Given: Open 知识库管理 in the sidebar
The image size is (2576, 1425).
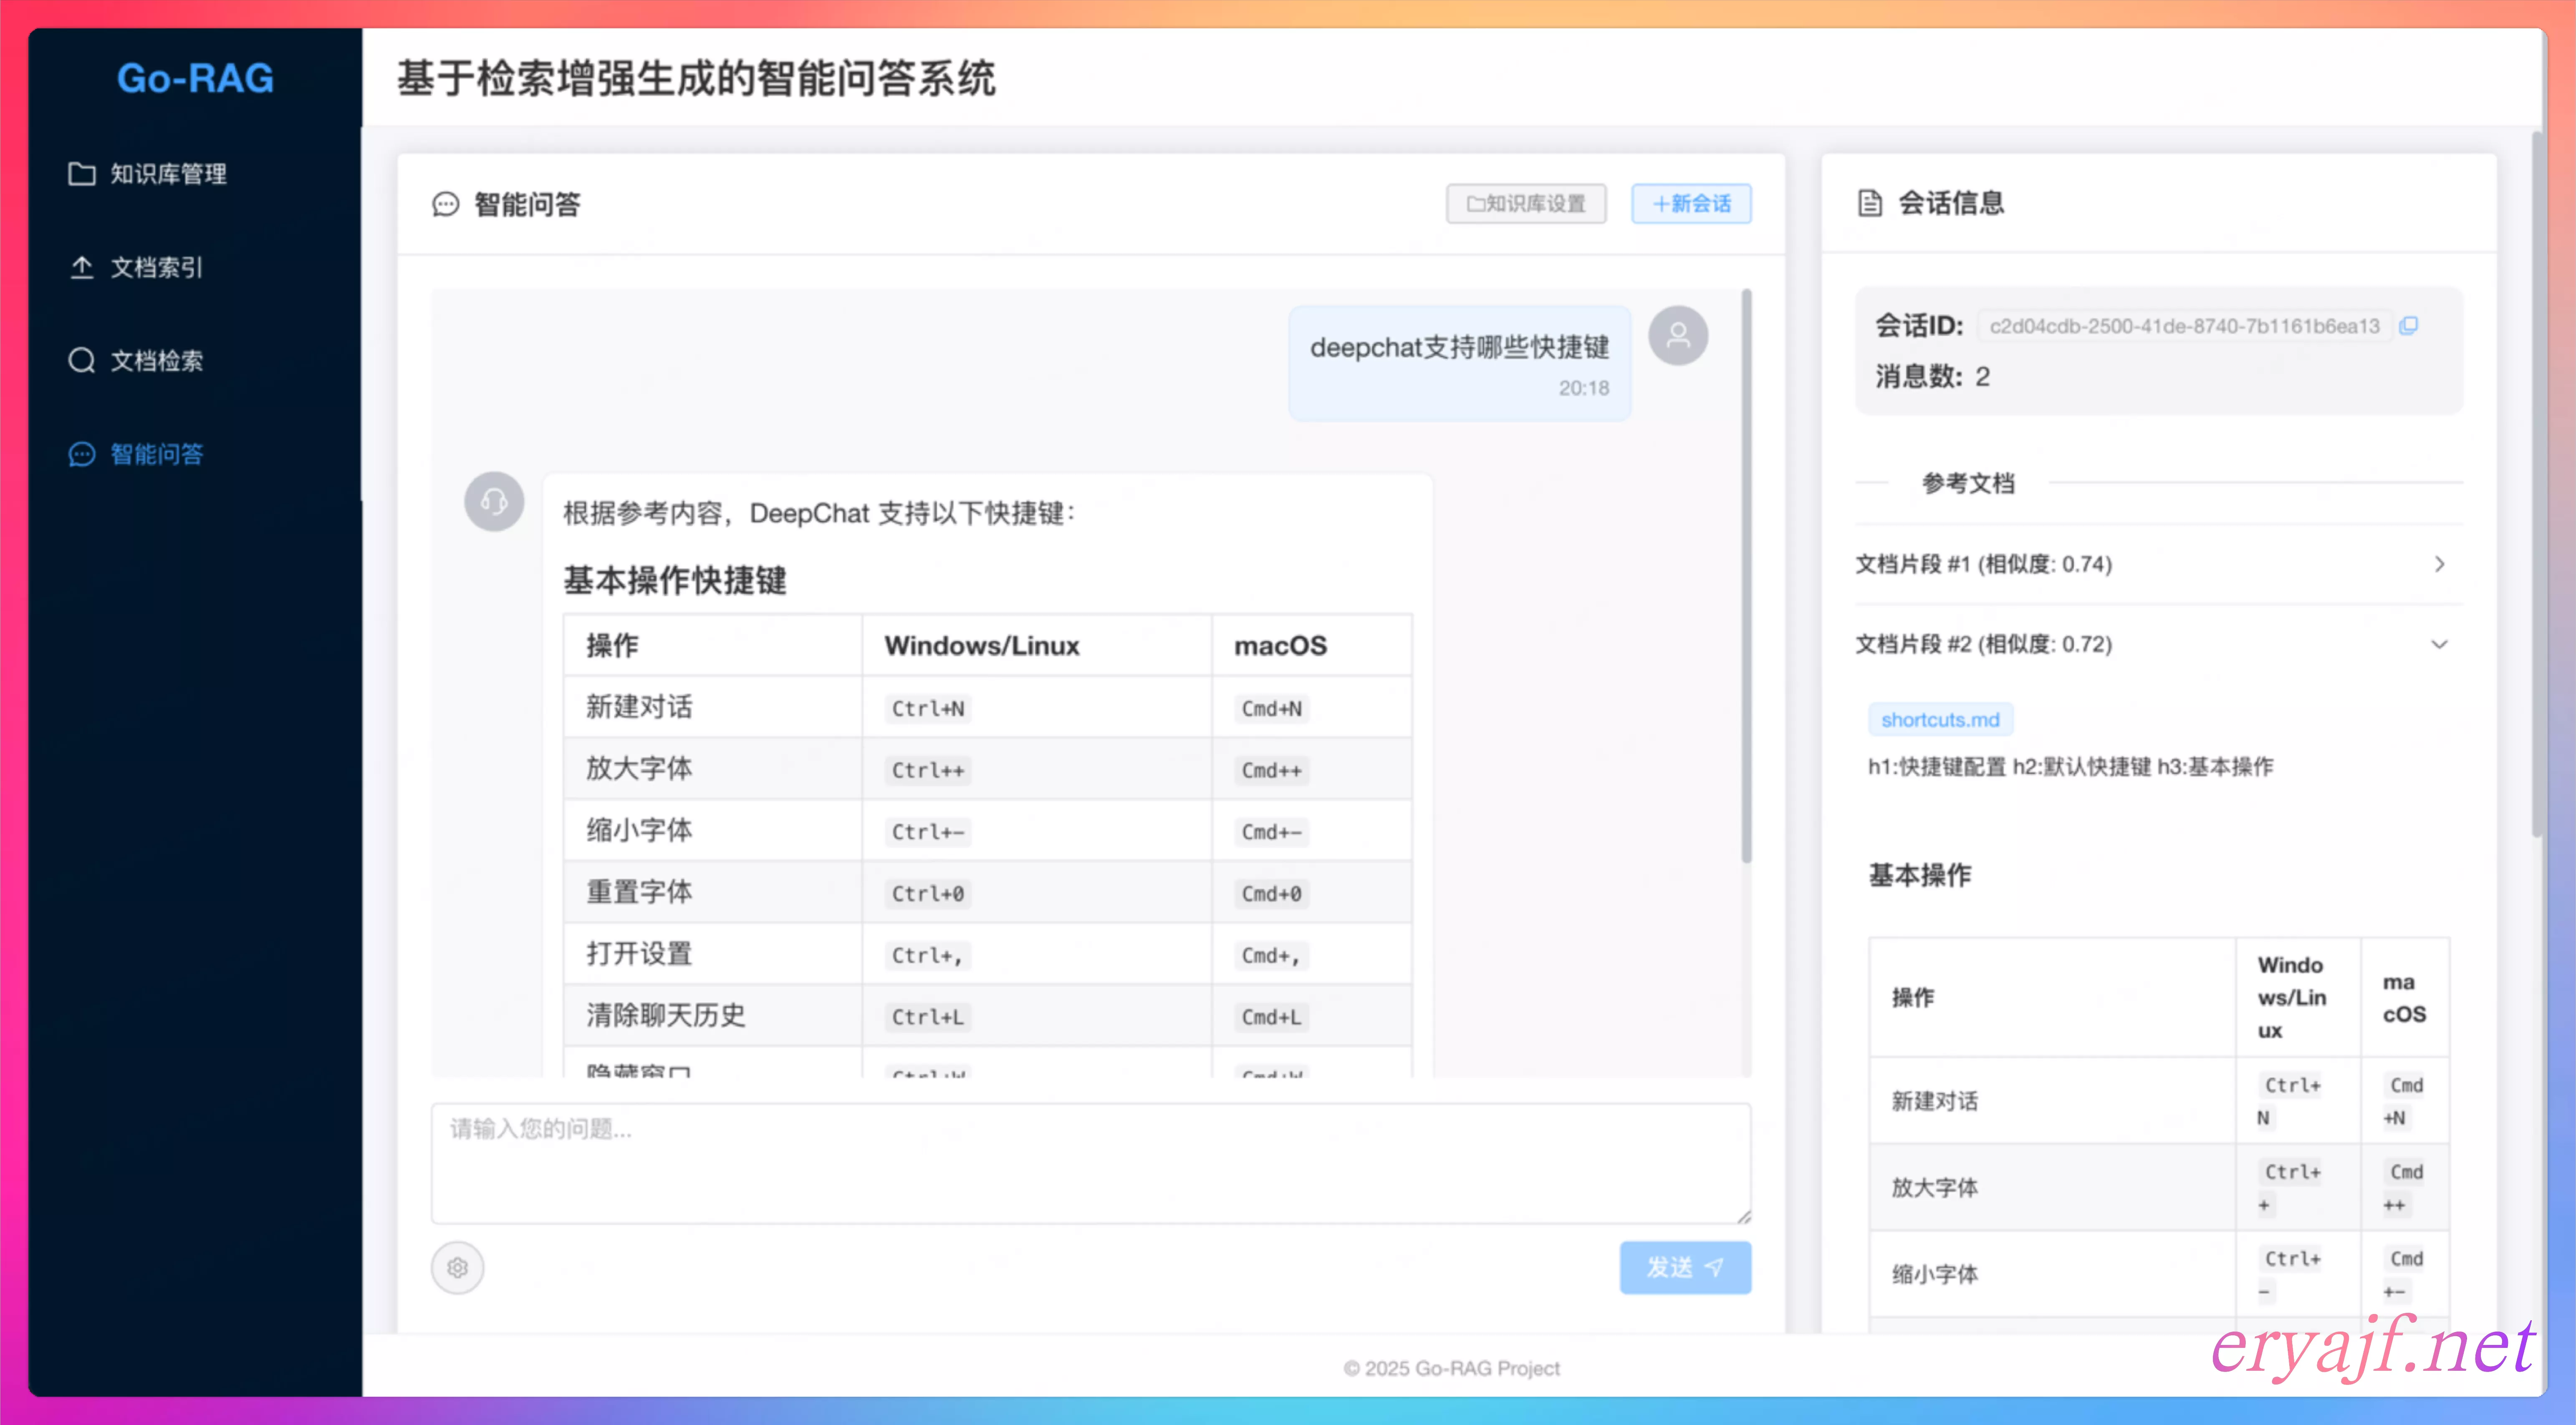Looking at the screenshot, I should 195,174.
